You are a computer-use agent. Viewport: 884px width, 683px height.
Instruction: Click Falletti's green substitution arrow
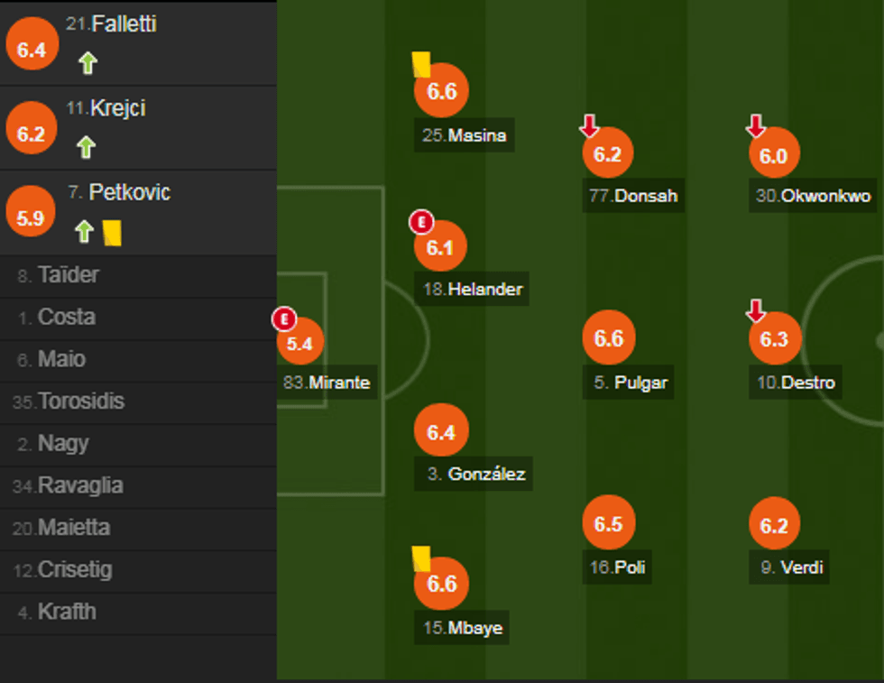click(x=87, y=63)
